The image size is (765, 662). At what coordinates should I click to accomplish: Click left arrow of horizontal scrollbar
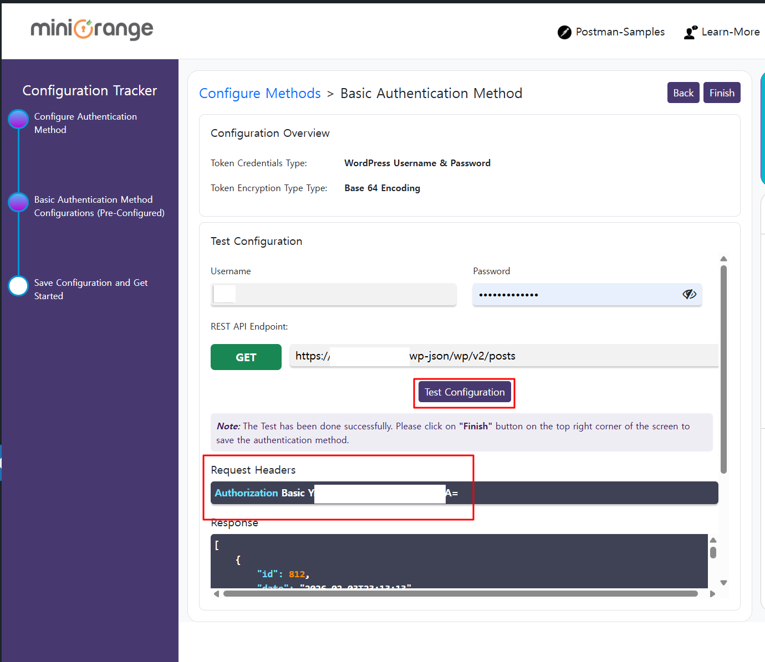click(216, 594)
